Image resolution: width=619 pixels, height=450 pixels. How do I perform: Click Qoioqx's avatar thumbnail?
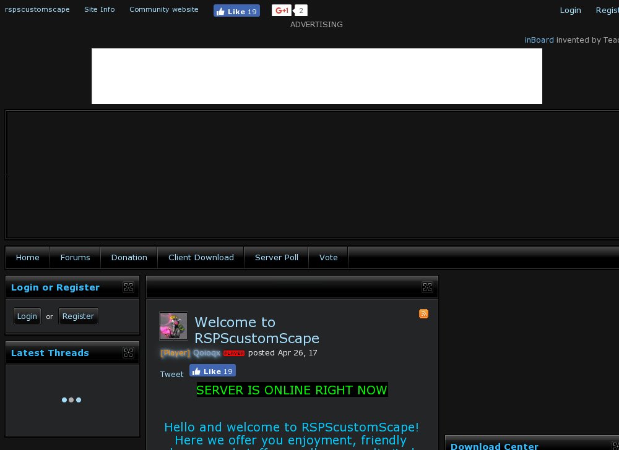coord(173,326)
